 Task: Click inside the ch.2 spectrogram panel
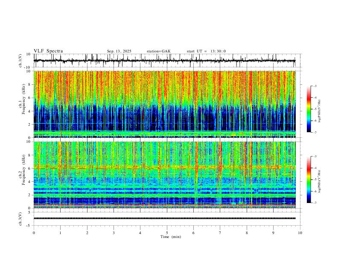[x=164, y=175]
